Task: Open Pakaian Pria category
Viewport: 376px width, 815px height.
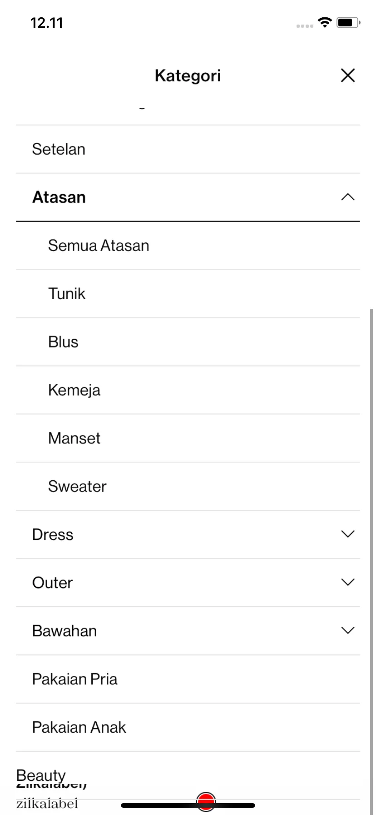Action: tap(188, 679)
